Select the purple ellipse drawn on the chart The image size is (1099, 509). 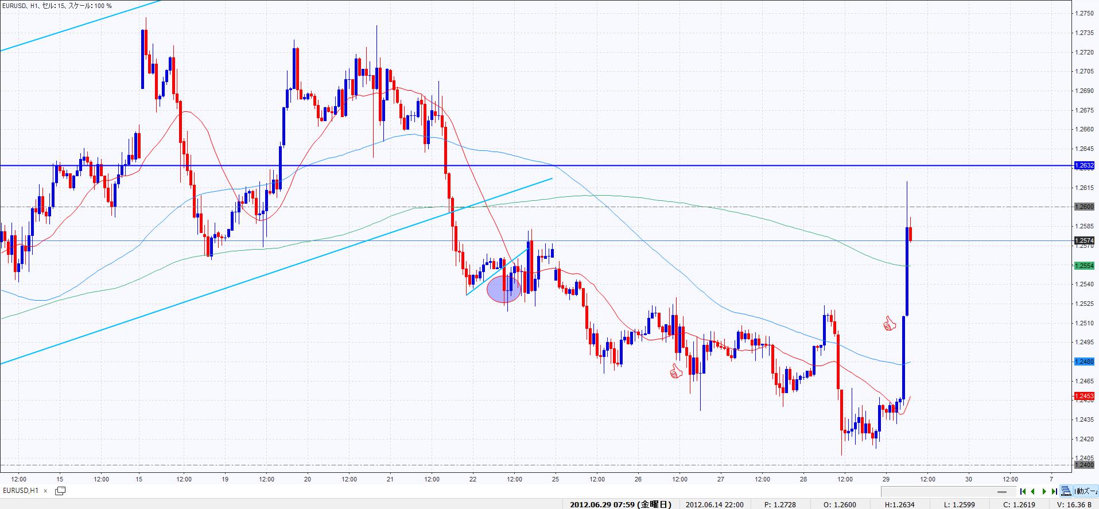(x=504, y=289)
